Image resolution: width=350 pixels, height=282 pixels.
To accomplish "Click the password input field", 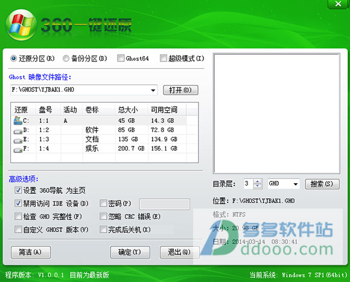I will click(165, 204).
